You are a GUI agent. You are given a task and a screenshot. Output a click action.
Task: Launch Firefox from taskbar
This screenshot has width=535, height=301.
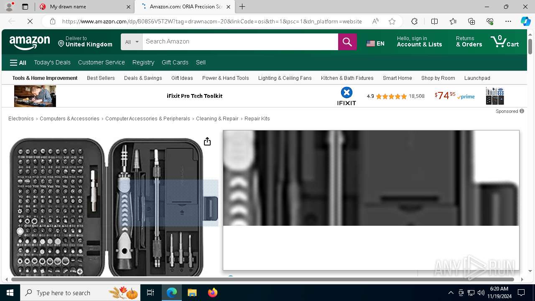[x=213, y=293]
